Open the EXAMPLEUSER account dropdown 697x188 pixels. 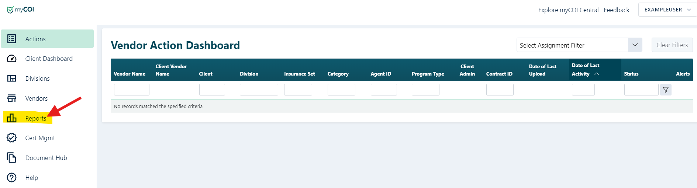[x=667, y=10]
